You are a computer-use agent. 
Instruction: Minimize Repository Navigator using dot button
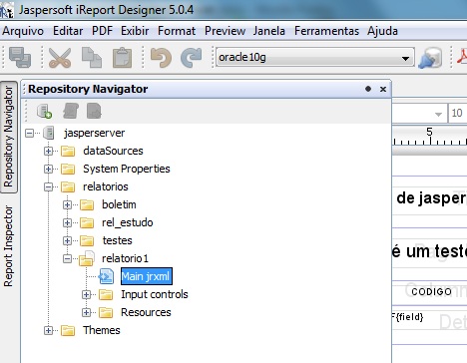[368, 89]
